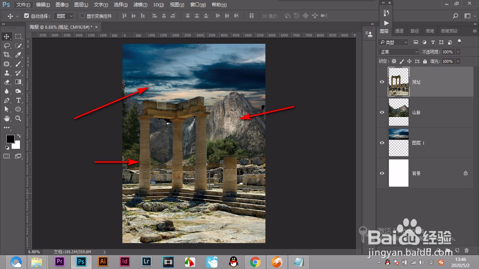Select the Rectangular Marquee tool

pos(18,36)
